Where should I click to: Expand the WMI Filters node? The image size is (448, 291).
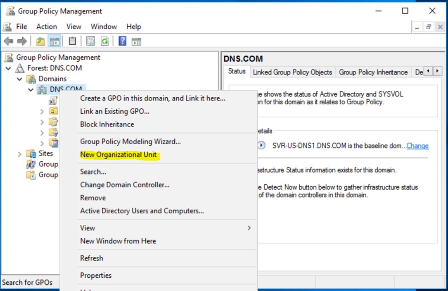(42, 133)
